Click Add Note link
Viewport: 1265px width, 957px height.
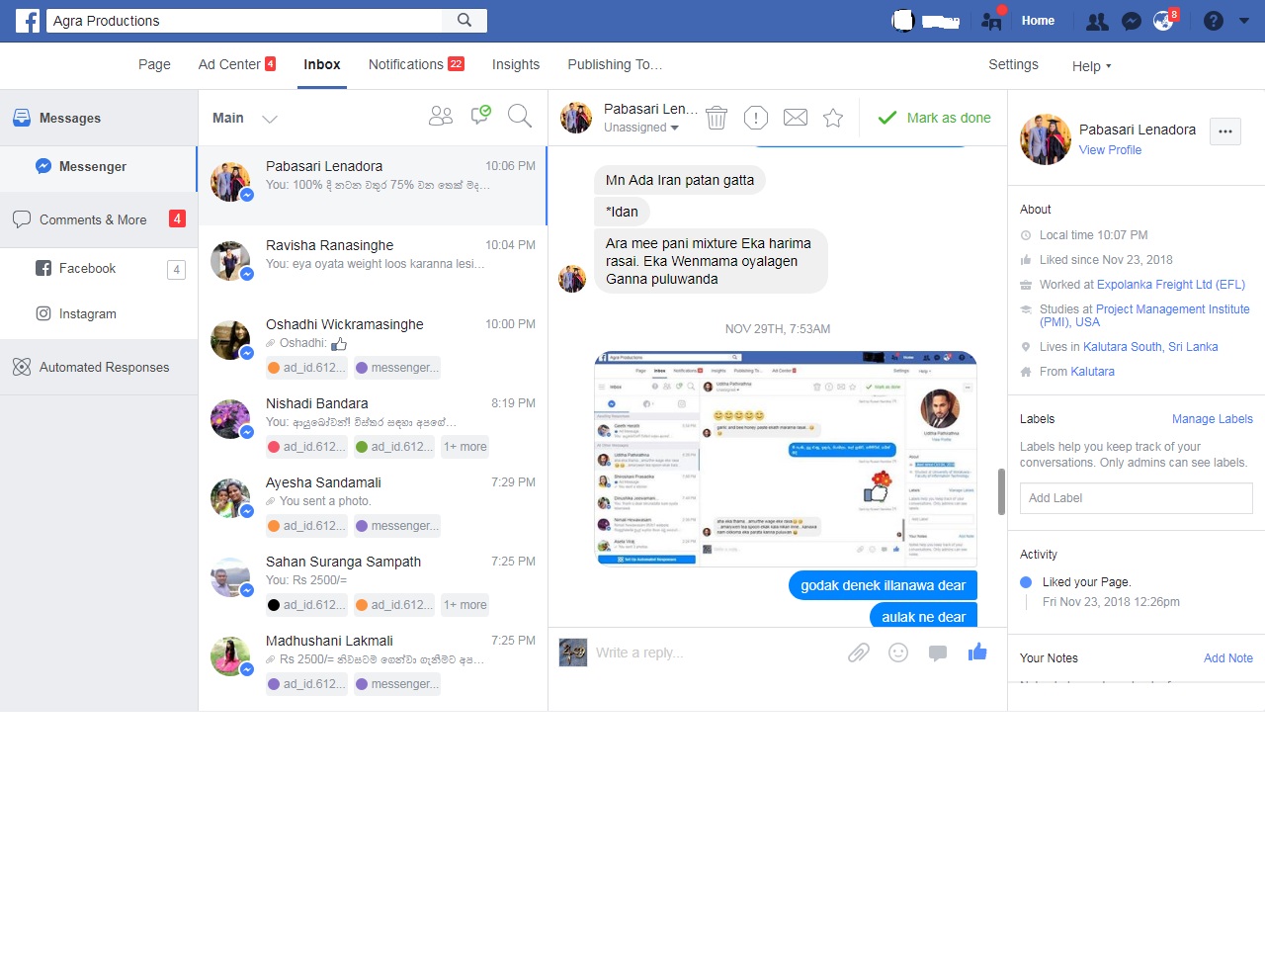(x=1227, y=658)
